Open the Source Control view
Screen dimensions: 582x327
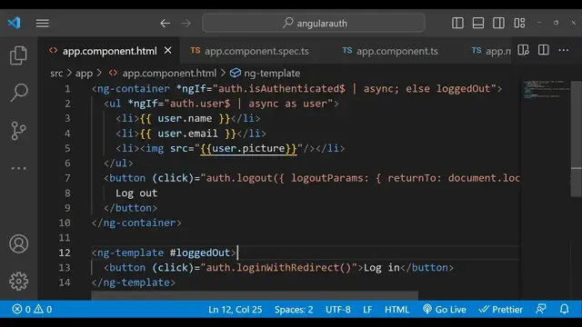click(x=18, y=131)
